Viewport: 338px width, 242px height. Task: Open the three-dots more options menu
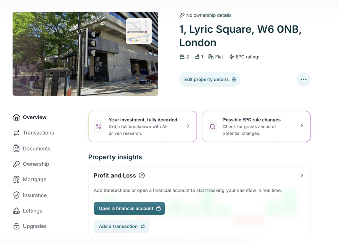coord(303,79)
